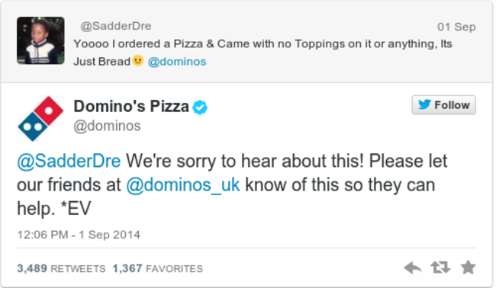Image resolution: width=496 pixels, height=288 pixels.
Task: View the 3,489 retweets list
Action: (x=61, y=268)
